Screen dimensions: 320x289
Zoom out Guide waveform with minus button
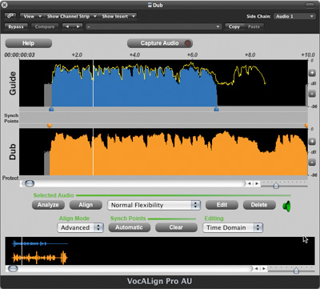[312, 94]
